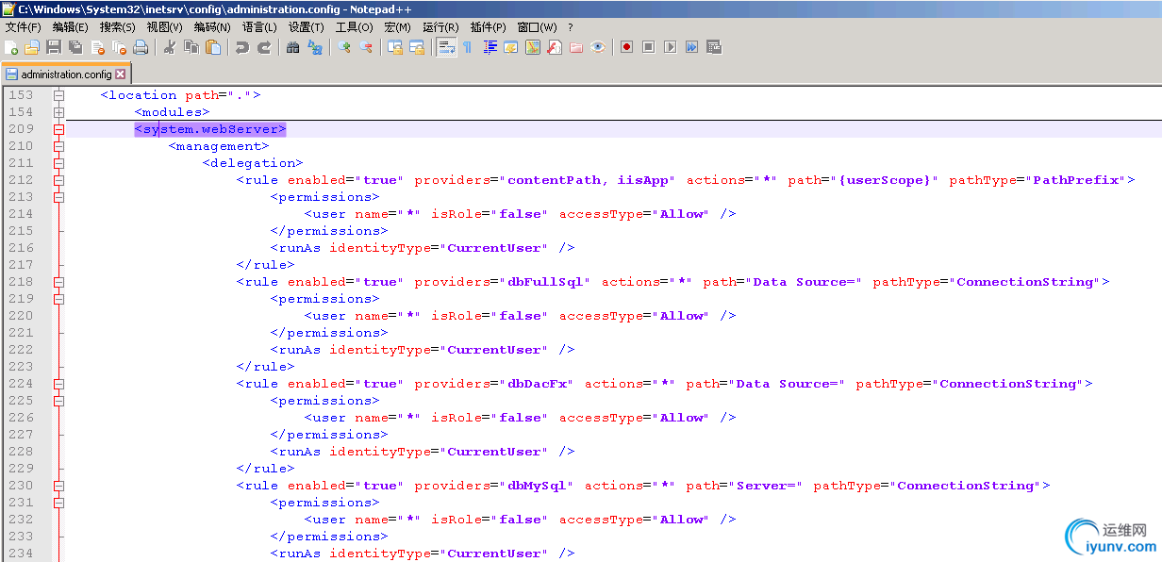Open the 工具(O) menu
The image size is (1162, 562).
click(x=355, y=27)
